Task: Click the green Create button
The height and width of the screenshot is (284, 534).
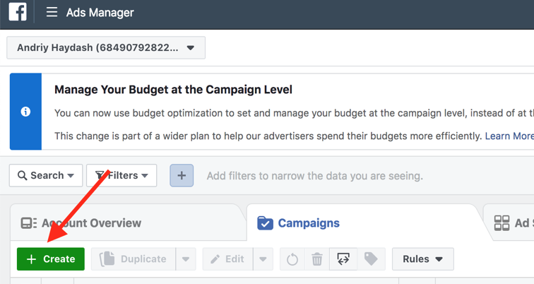Action: point(51,259)
